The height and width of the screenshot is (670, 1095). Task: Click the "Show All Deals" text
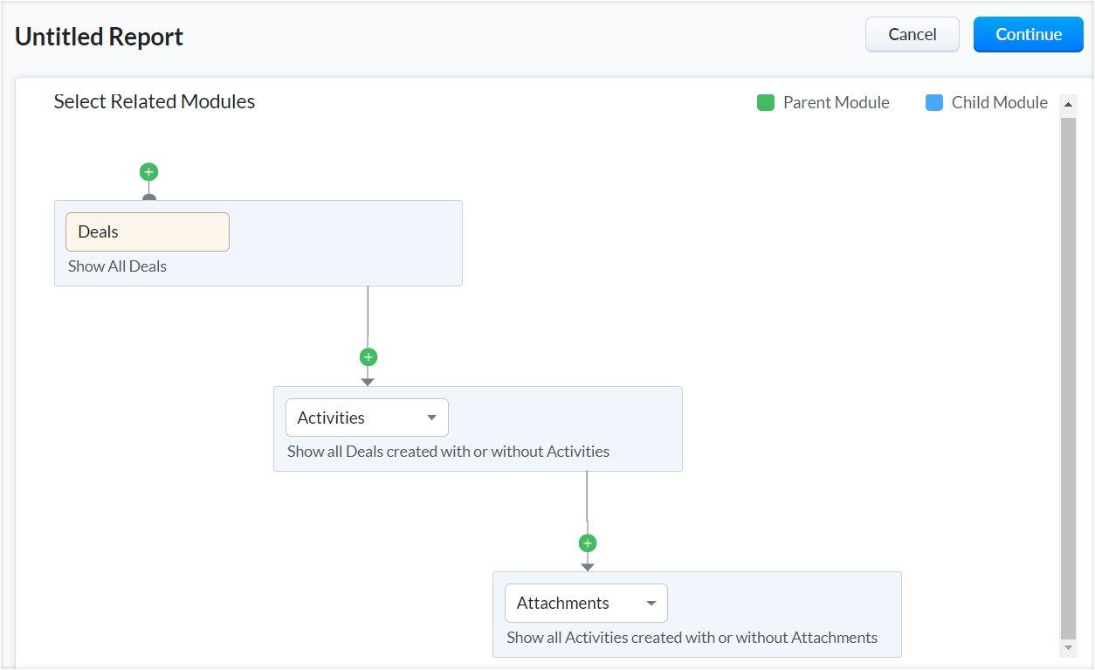[117, 266]
